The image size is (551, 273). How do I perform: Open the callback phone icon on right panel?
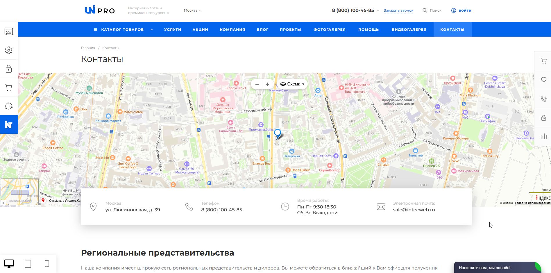(544, 99)
